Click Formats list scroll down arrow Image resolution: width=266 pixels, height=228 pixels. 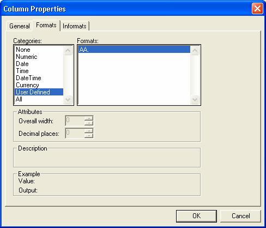[x=195, y=99]
